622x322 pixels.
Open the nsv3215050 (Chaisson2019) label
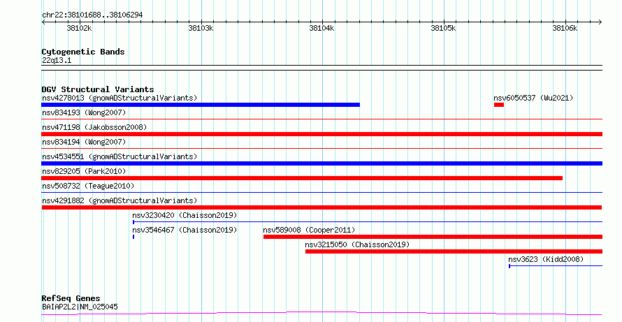coord(357,244)
